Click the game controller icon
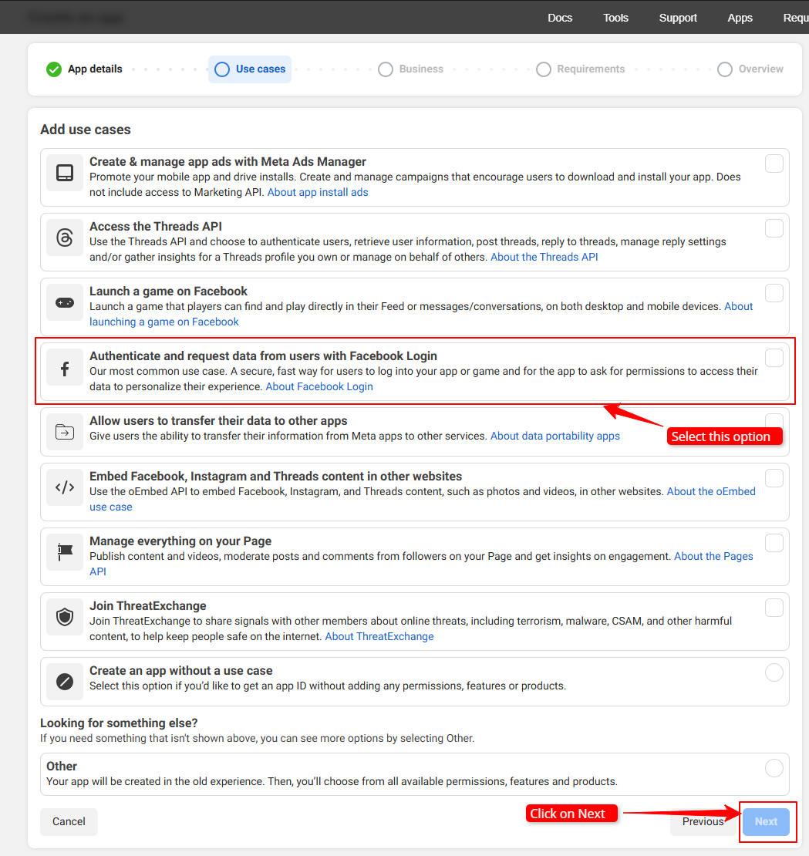Image resolution: width=809 pixels, height=856 pixels. (65, 302)
